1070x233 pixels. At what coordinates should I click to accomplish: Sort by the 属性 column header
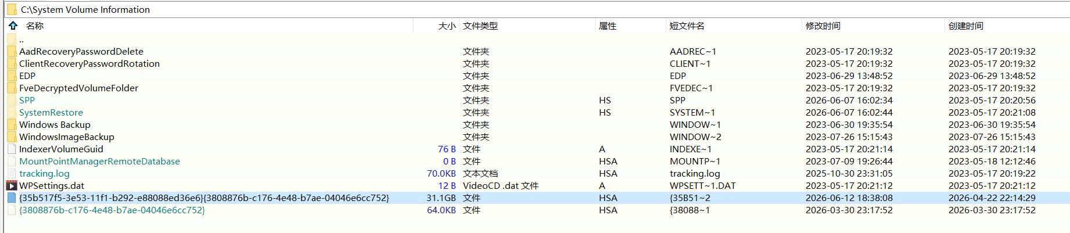point(608,26)
